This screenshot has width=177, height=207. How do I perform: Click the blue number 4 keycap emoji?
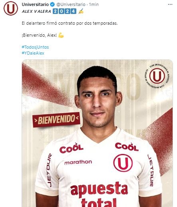(74, 11)
